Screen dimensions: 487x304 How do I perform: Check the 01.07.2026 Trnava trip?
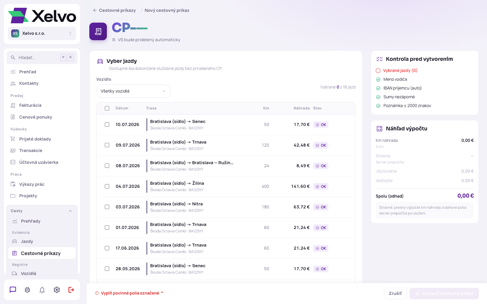click(x=107, y=228)
